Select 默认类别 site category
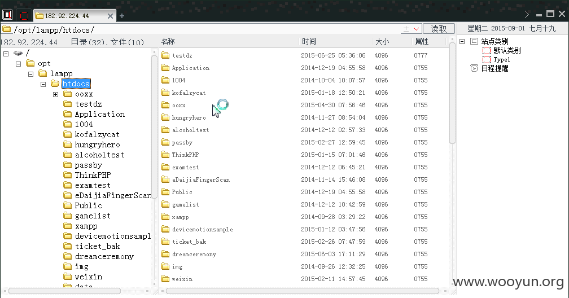The width and height of the screenshot is (569, 298). coord(506,50)
